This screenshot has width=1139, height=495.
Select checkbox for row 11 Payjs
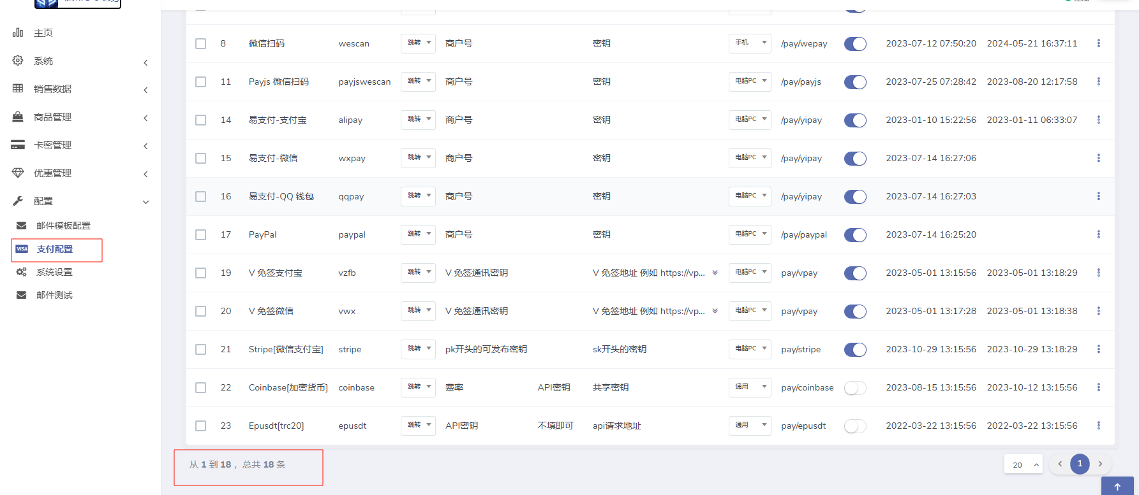[200, 82]
